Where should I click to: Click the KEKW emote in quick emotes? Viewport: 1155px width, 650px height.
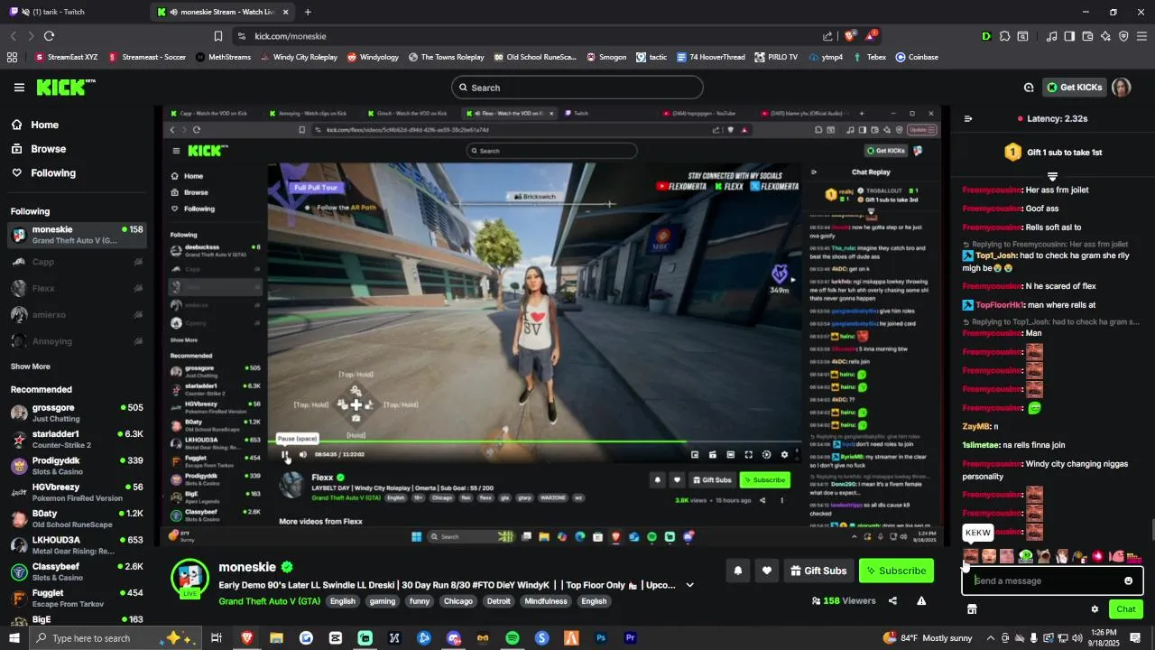tap(971, 556)
